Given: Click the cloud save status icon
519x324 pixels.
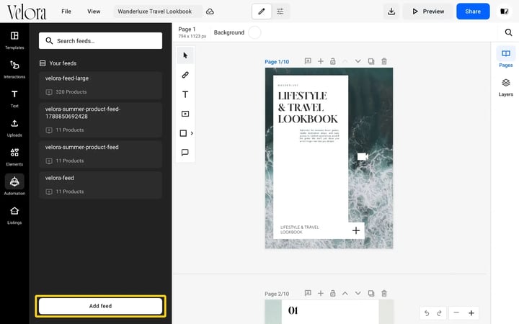Looking at the screenshot, I should [210, 12].
